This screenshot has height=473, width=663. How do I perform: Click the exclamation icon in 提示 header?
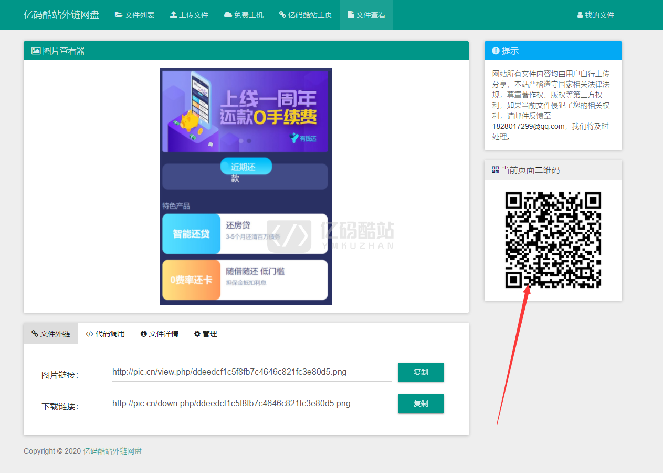pos(496,50)
